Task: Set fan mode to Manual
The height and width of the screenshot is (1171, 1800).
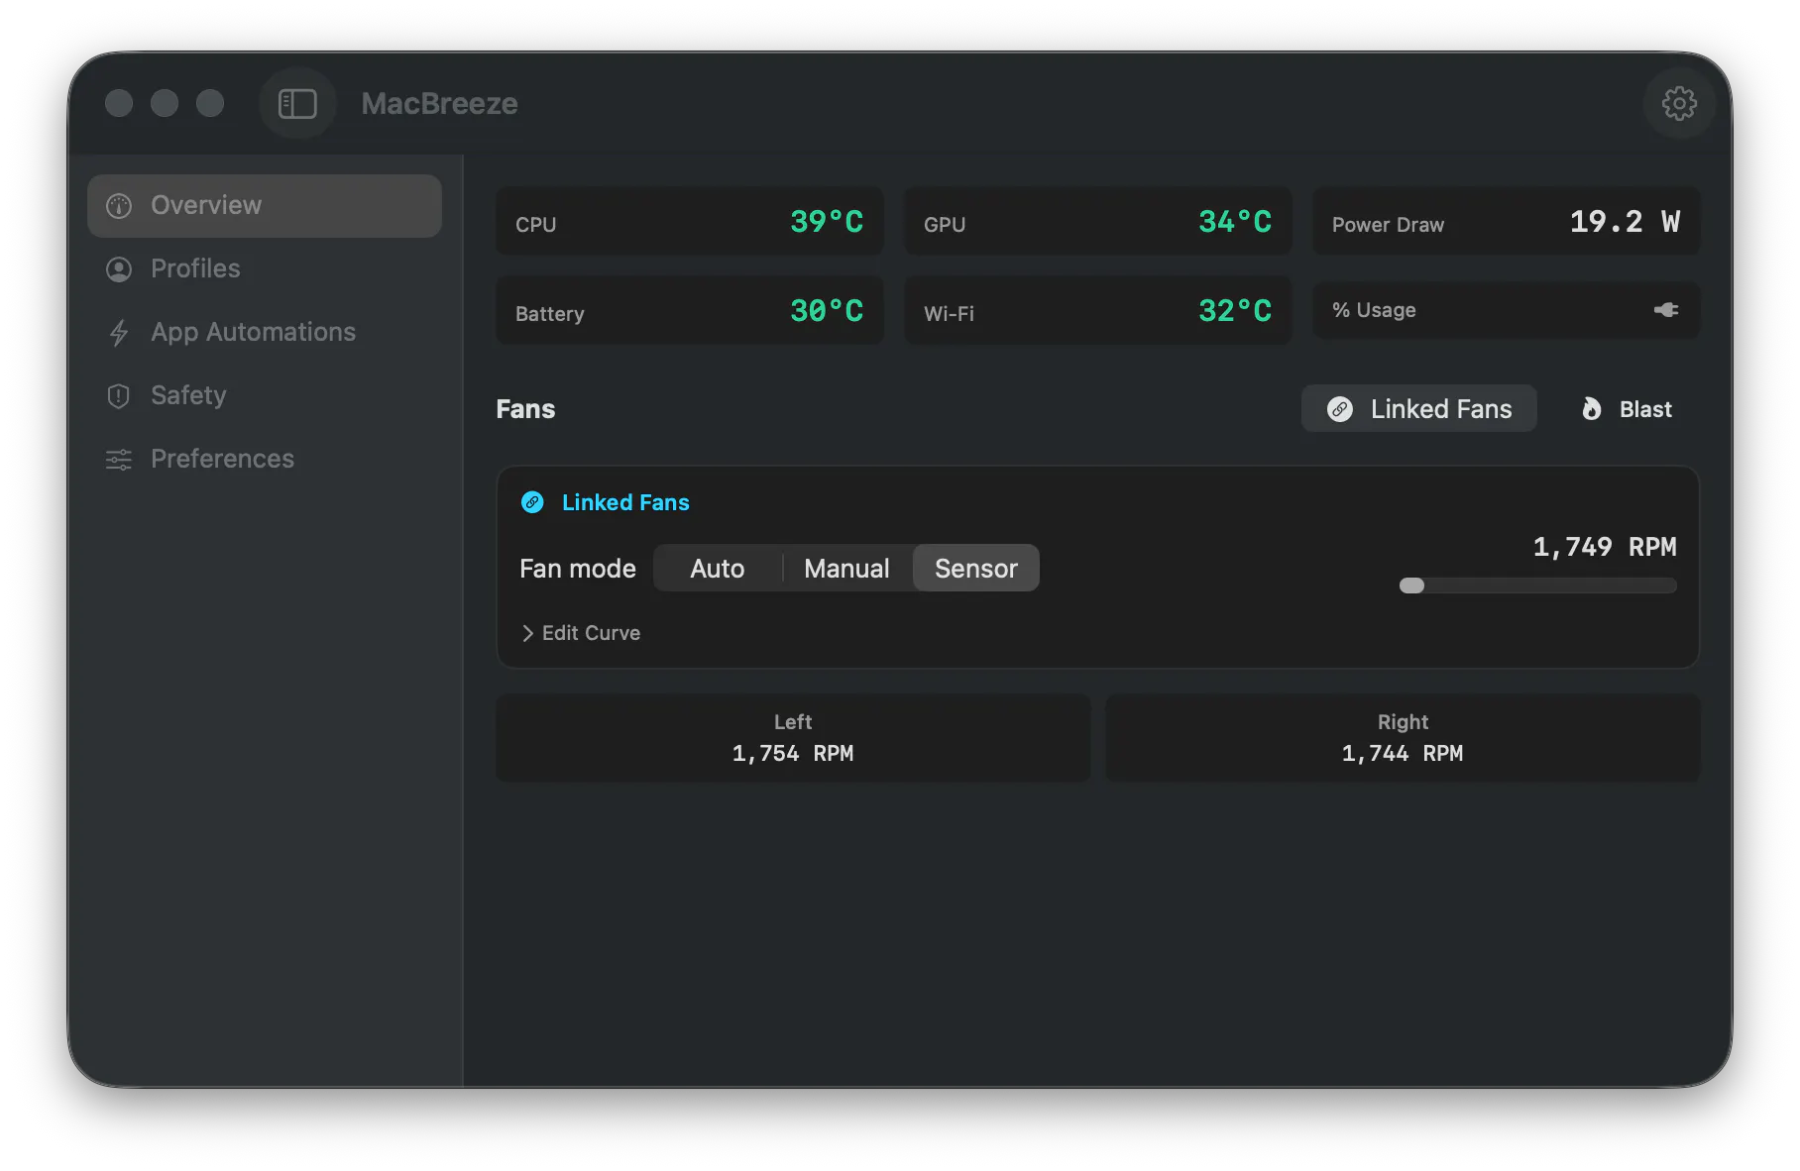Action: [846, 569]
